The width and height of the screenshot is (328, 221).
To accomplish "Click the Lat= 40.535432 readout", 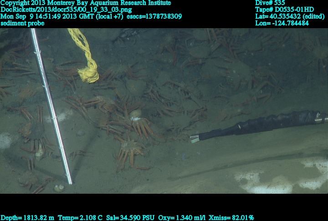I will coord(290,16).
